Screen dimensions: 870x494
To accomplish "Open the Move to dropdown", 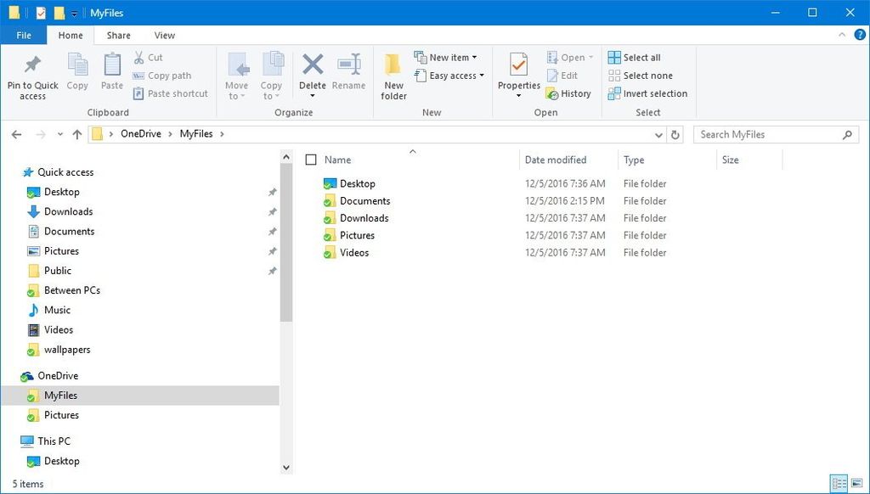I will (237, 75).
